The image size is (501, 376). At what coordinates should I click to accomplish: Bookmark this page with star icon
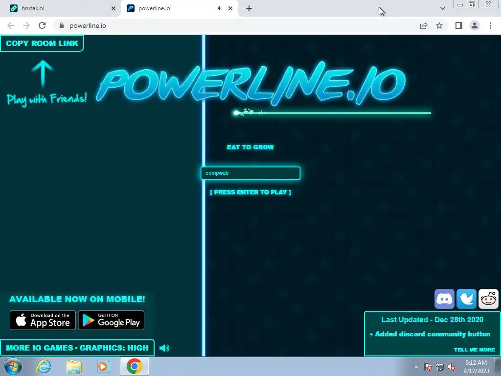(x=439, y=25)
